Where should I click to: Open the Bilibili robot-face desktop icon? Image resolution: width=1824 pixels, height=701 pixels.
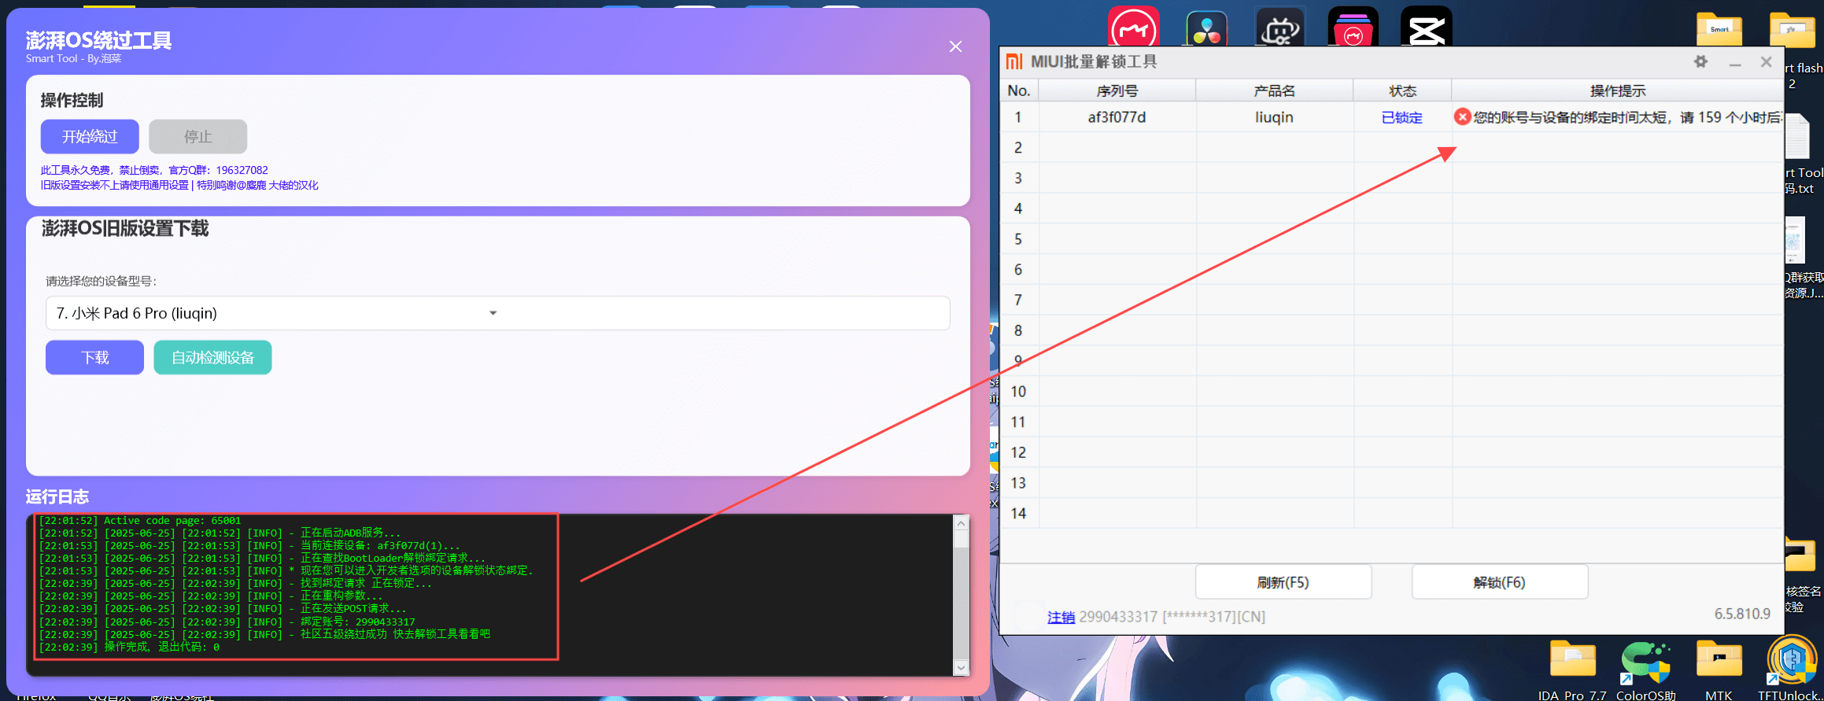(x=1279, y=30)
